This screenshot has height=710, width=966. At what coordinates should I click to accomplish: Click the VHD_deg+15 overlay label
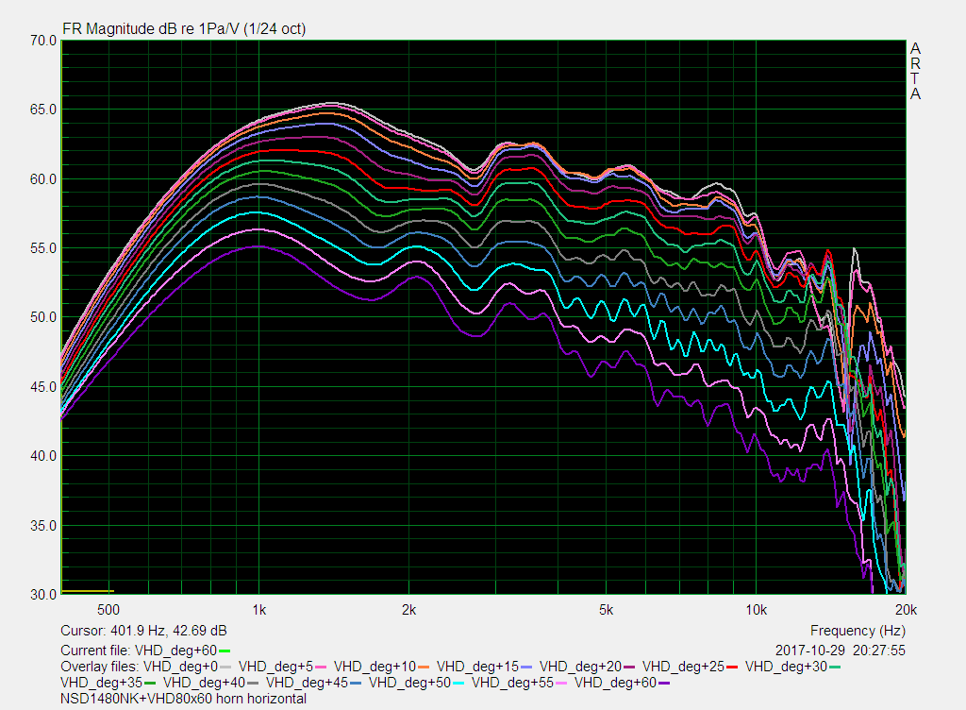(x=478, y=667)
